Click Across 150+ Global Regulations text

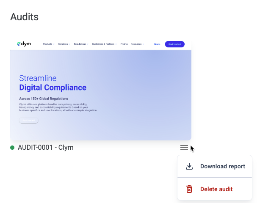(44, 99)
